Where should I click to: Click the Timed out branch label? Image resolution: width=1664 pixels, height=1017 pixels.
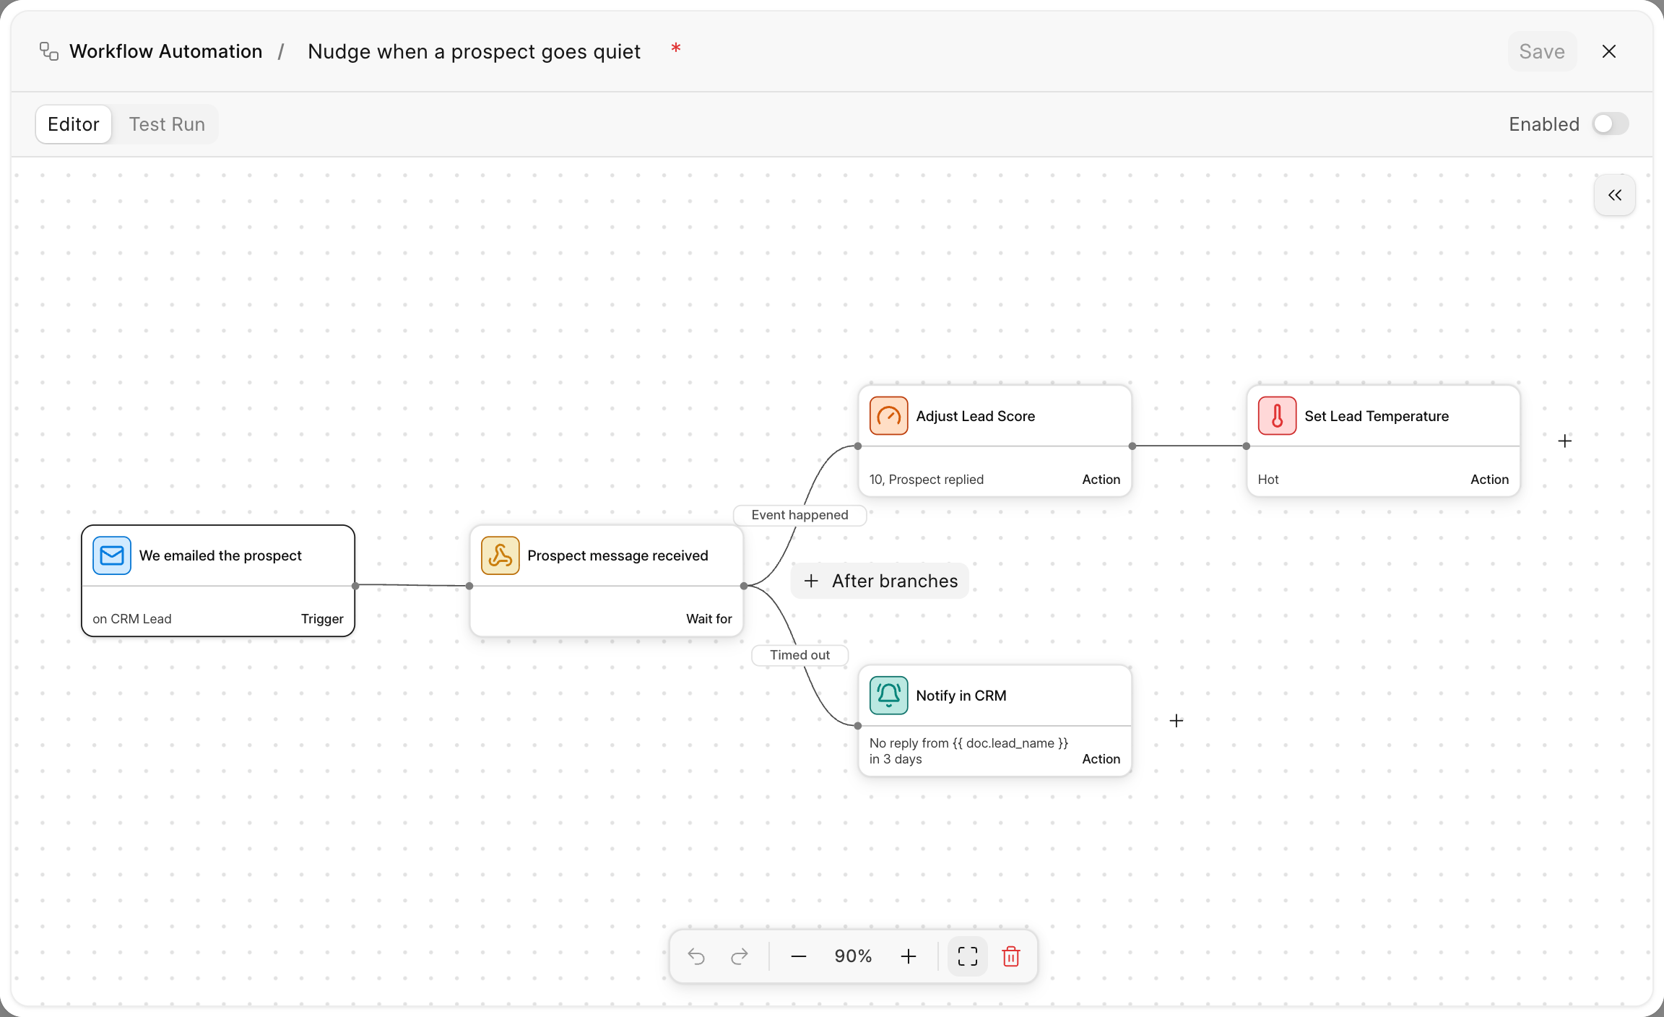[799, 655]
